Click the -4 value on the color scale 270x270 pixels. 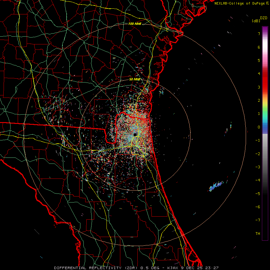(x=258, y=180)
